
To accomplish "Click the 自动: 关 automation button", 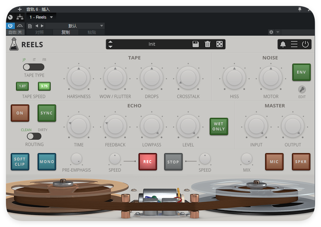I will pyautogui.click(x=15, y=32).
